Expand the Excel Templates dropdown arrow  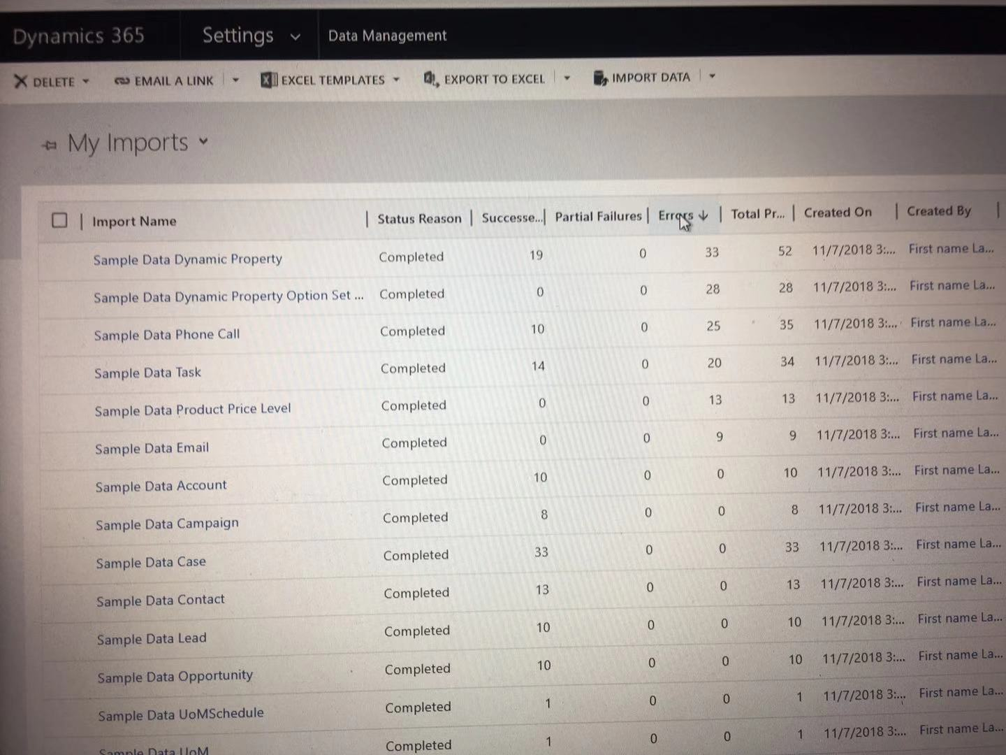(396, 80)
